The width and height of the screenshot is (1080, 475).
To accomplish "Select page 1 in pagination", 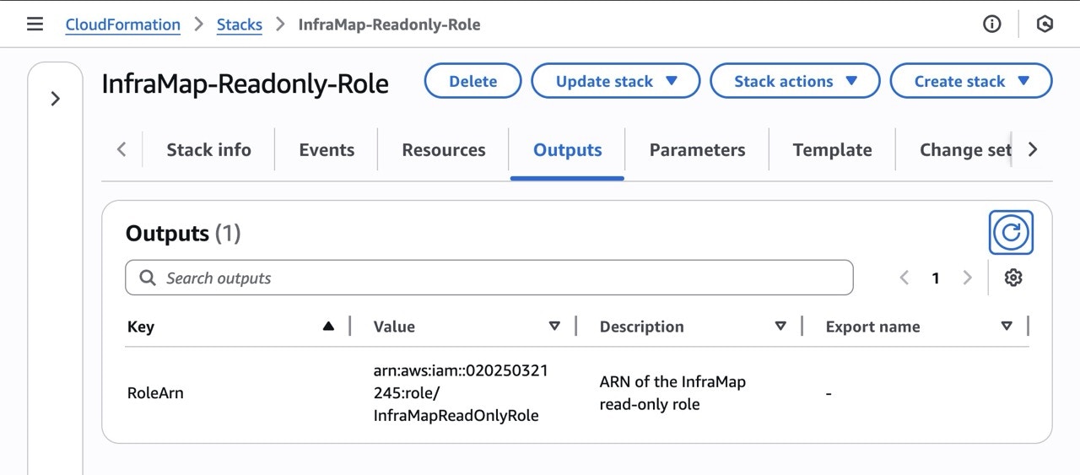I will (936, 278).
